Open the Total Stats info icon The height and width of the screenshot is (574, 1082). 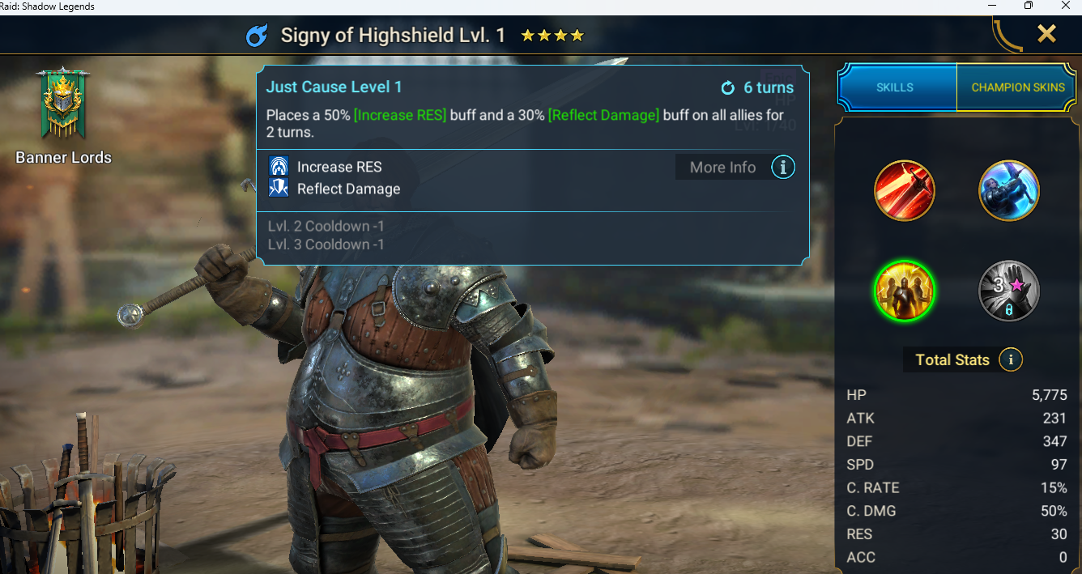(x=1010, y=359)
